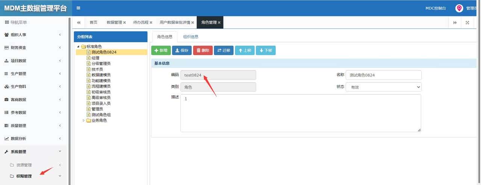Select 测试角色组 in the tree
481x185 pixels.
(x=101, y=115)
